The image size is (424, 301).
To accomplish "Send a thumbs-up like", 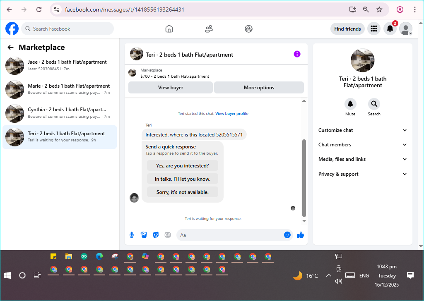I will 301,235.
